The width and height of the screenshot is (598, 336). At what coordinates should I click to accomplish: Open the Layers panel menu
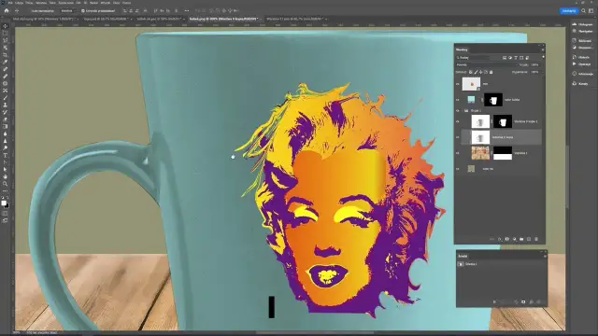click(543, 49)
